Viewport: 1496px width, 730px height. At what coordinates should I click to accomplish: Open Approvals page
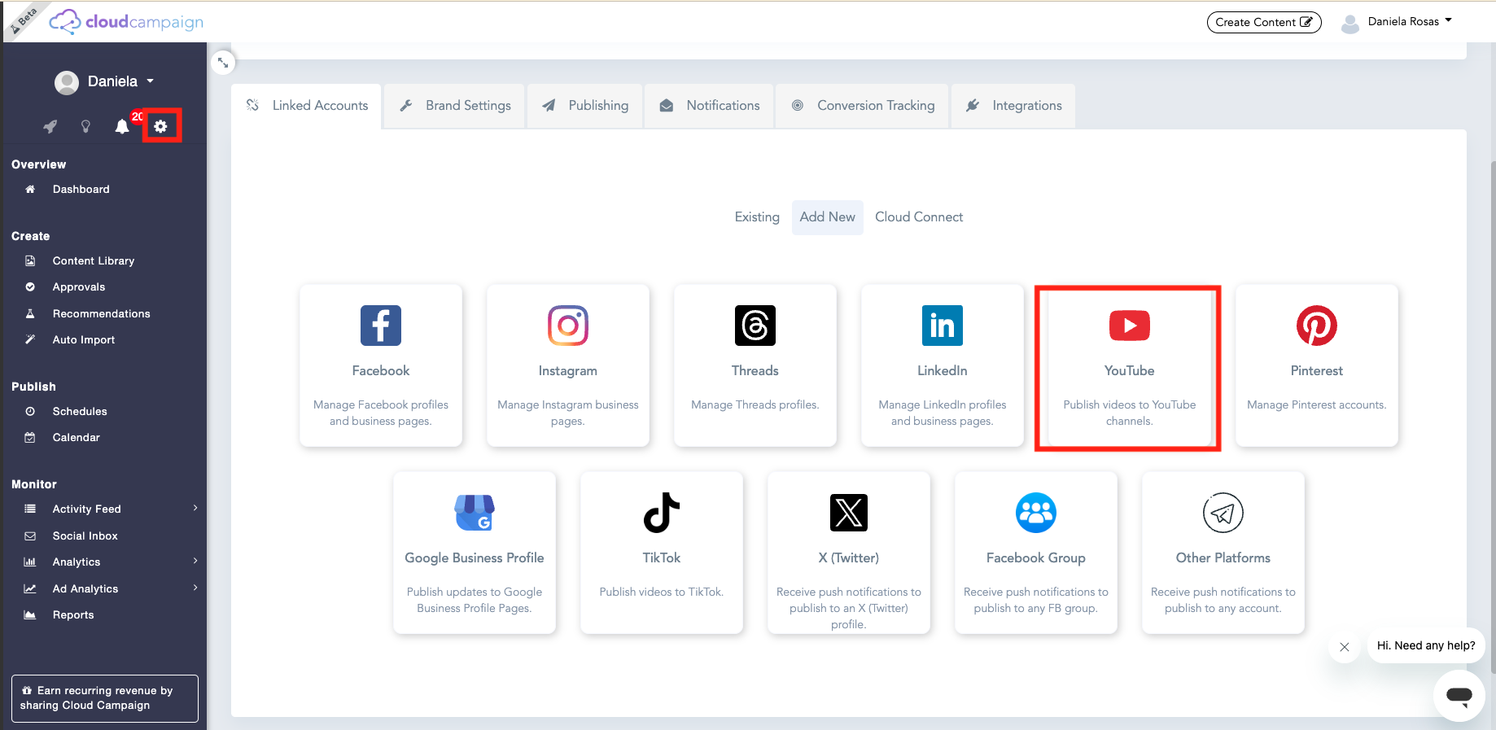79,286
